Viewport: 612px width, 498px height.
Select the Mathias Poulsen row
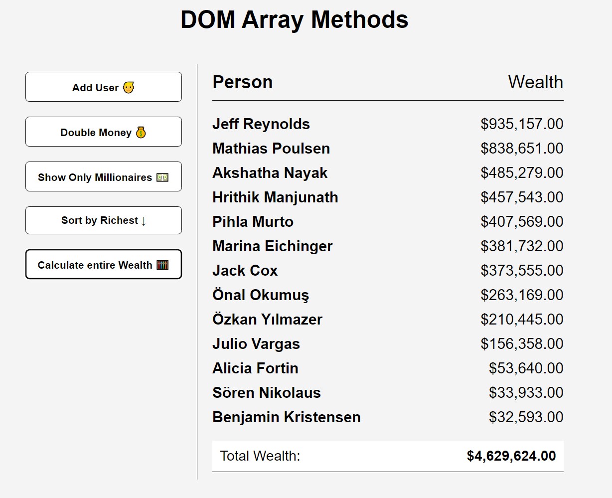388,149
